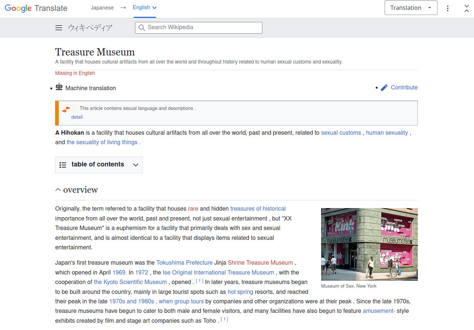Click the Shrine Treasure Museum link
This screenshot has height=330, width=474.
(261, 263)
